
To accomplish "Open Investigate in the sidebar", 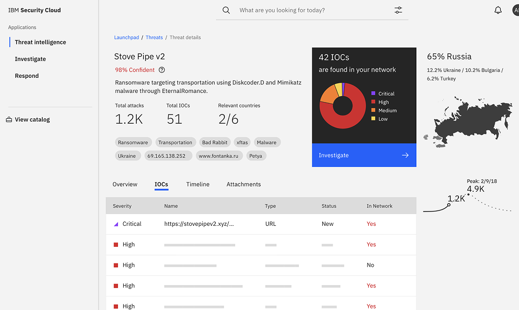I will [x=30, y=59].
